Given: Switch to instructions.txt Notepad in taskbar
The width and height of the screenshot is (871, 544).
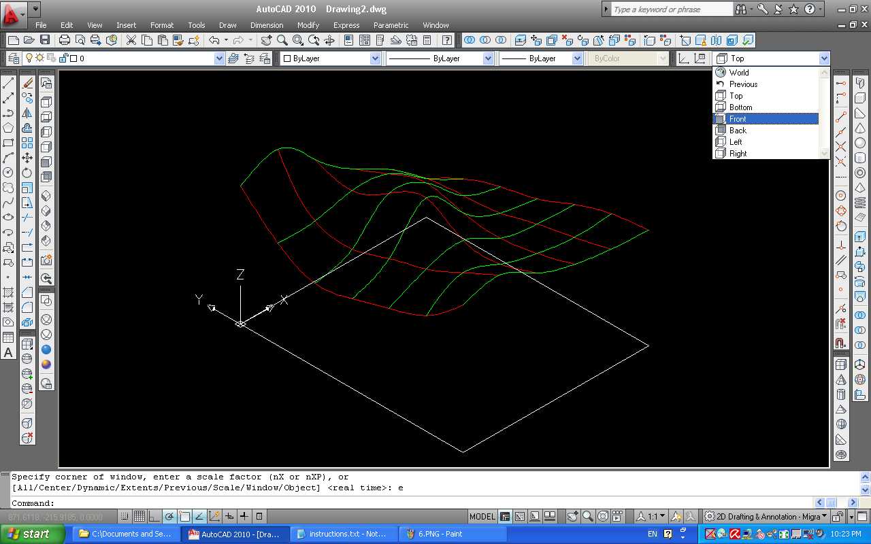Looking at the screenshot, I should [x=344, y=534].
